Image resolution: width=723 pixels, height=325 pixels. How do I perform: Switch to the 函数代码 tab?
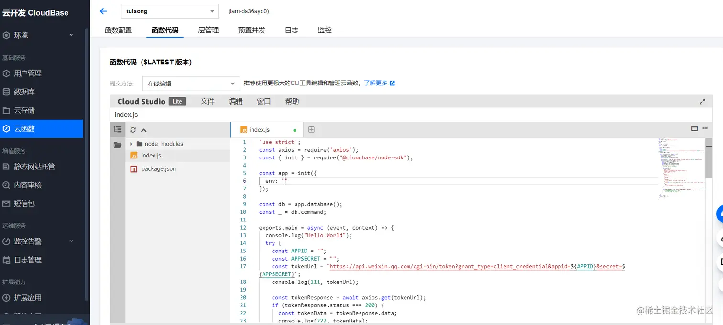[x=165, y=30]
